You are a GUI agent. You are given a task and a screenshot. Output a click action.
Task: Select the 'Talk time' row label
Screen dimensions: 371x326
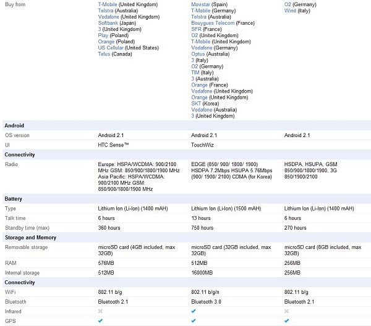pyautogui.click(x=15, y=218)
